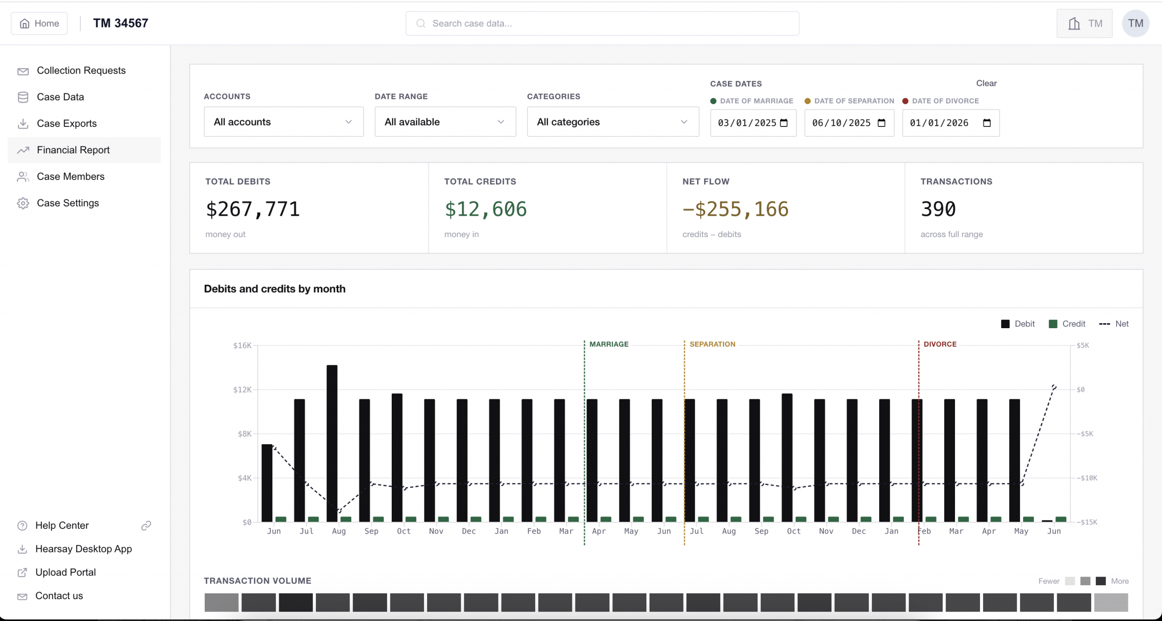Image resolution: width=1162 pixels, height=621 pixels.
Task: Click the Case Settings gear icon
Action: (x=23, y=203)
